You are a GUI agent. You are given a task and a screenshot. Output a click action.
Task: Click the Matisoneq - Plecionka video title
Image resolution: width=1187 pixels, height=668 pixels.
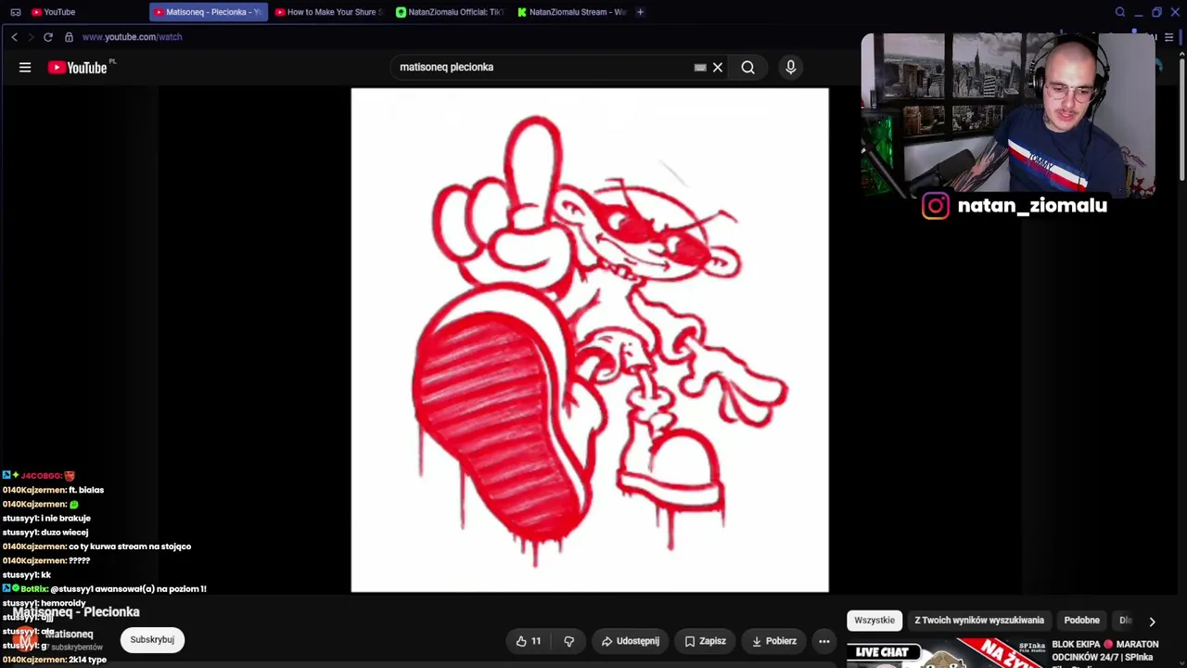coord(76,612)
